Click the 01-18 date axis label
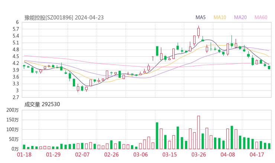The image size is (275, 163). [24, 154]
